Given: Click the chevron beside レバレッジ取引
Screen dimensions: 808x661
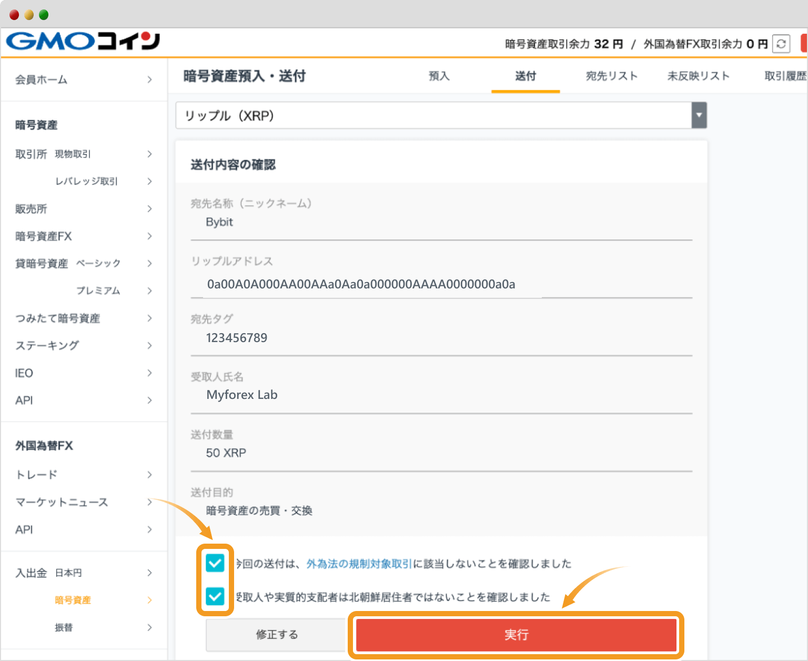Looking at the screenshot, I should click(x=150, y=181).
